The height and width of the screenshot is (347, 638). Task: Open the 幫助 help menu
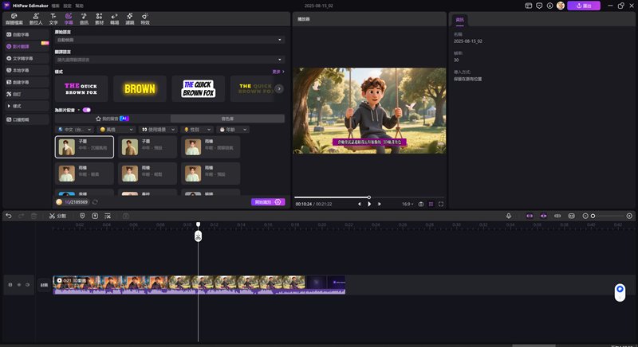pyautogui.click(x=79, y=6)
